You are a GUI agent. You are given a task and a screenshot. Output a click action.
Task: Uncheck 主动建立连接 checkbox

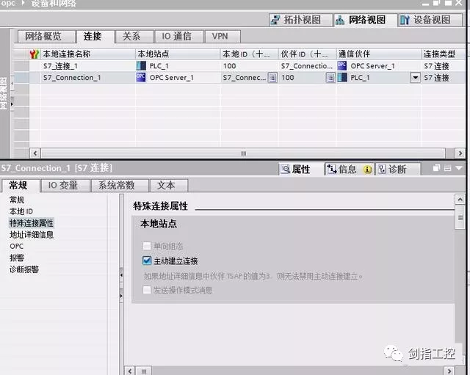point(148,261)
